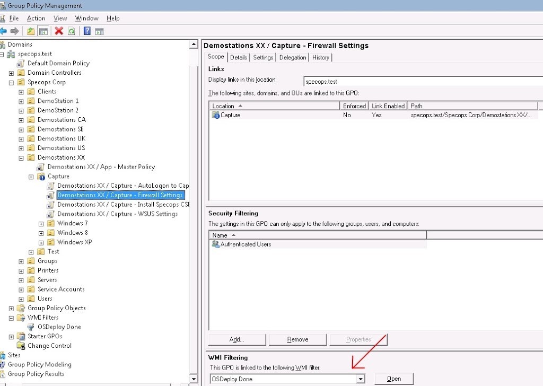
Task: Toggle the Show/Hide Console Tree toolbar icon
Action: (43, 31)
